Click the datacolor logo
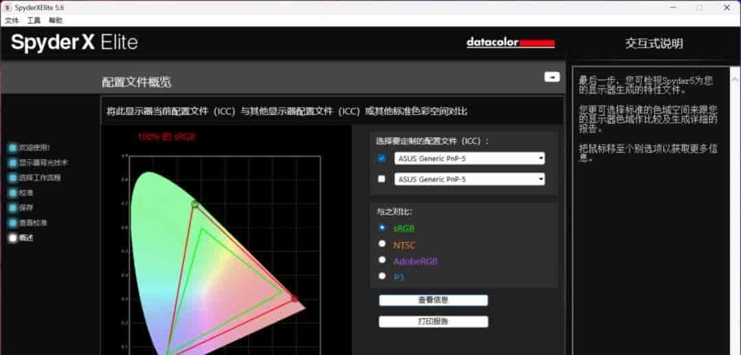The width and height of the screenshot is (741, 355). click(x=510, y=43)
